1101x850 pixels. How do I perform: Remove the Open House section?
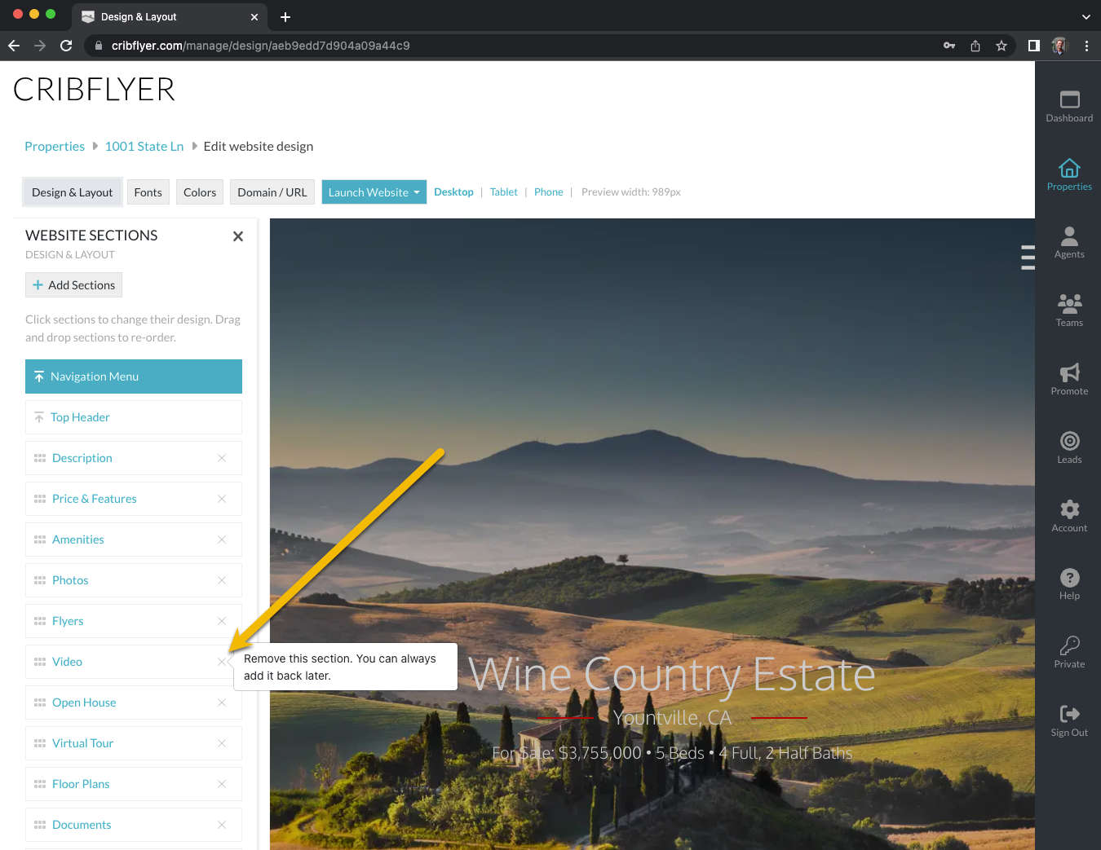tap(222, 702)
